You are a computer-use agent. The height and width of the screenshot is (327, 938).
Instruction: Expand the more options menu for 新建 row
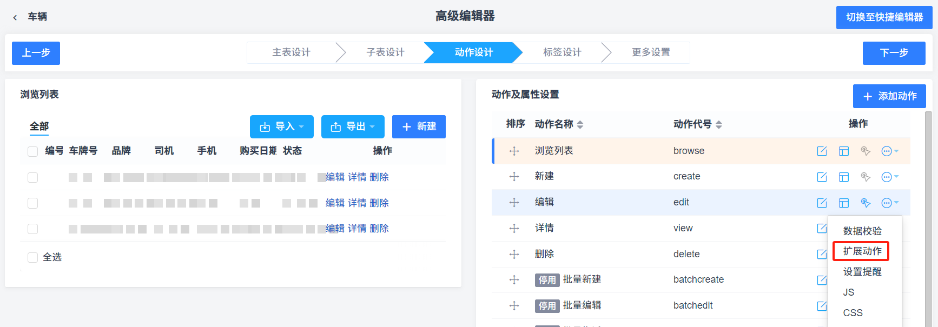pos(890,177)
